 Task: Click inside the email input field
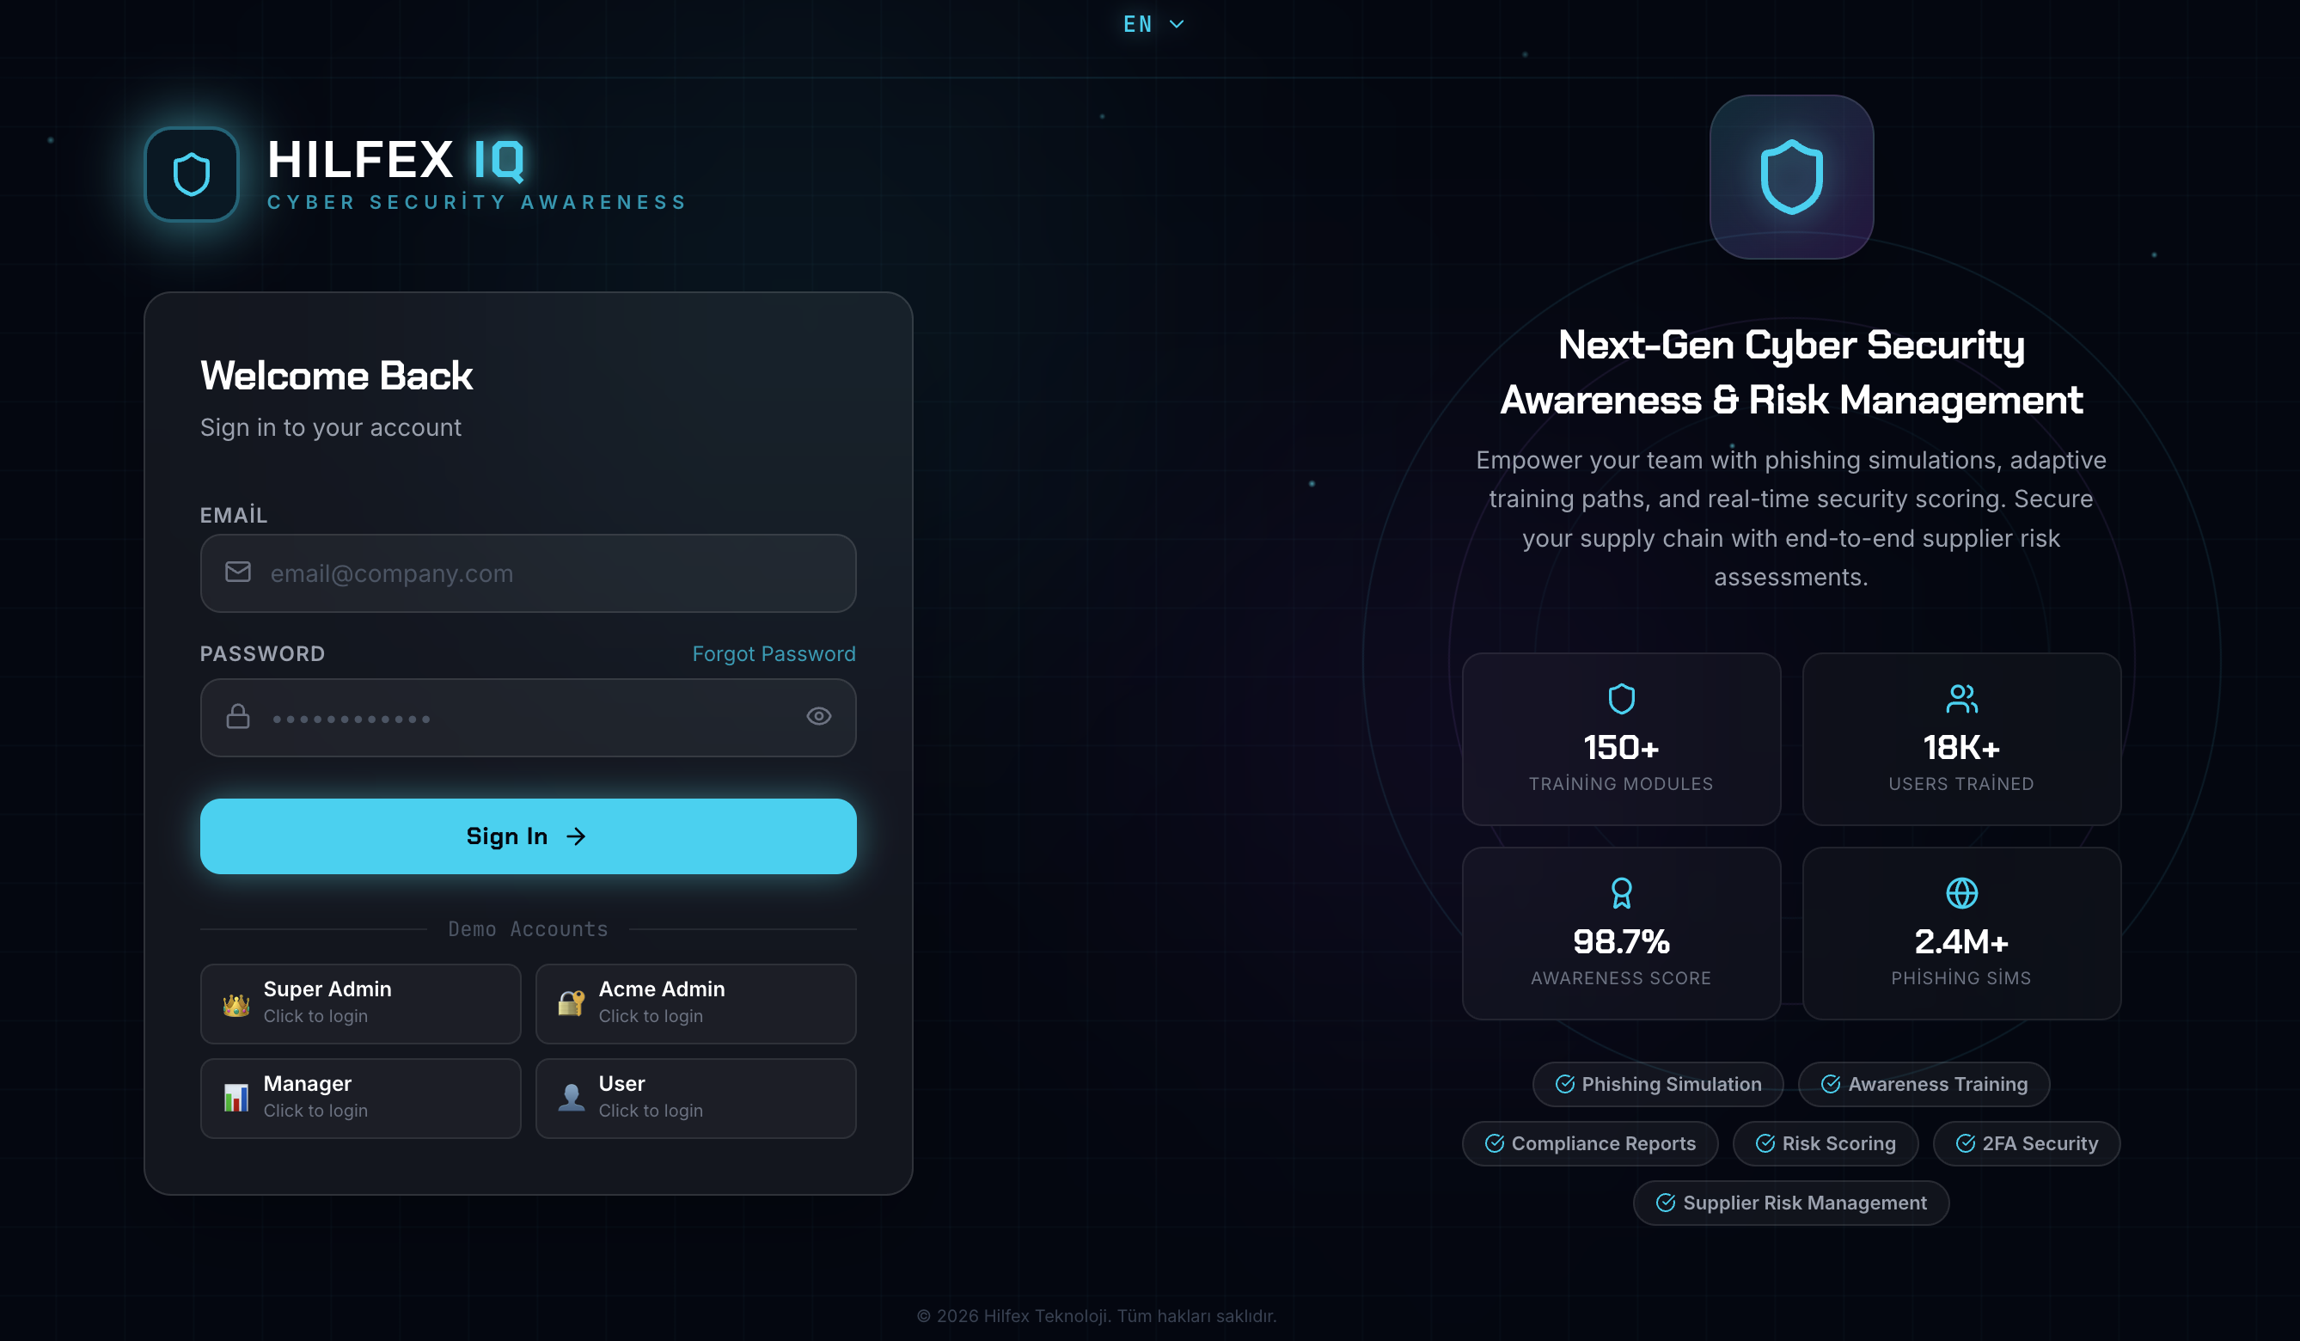[x=528, y=573]
